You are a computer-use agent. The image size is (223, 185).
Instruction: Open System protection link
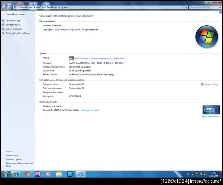click(x=14, y=29)
